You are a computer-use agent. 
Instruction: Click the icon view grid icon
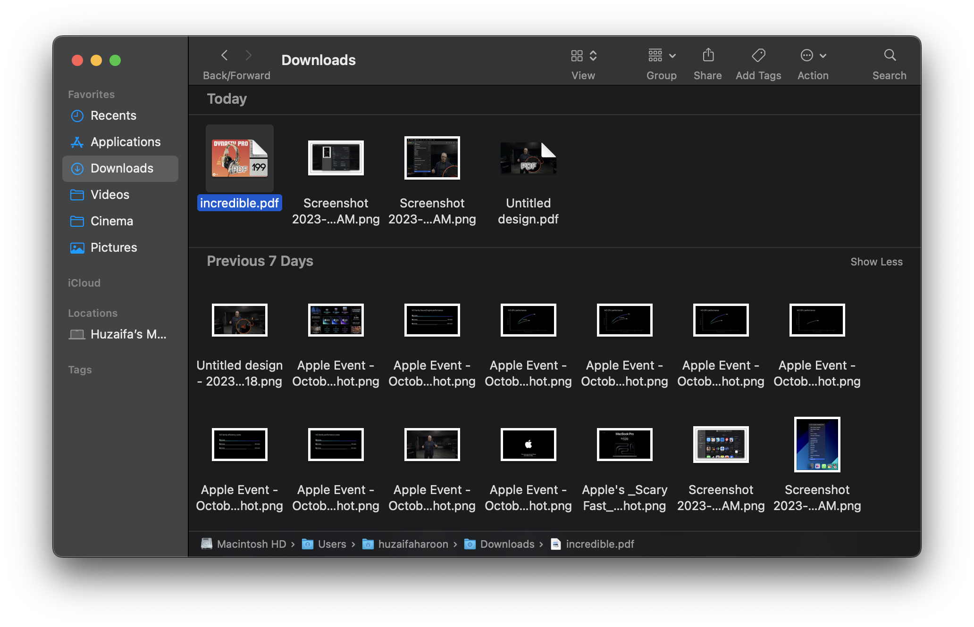[577, 56]
